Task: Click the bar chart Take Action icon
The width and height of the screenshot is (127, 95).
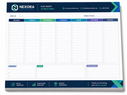Action: pyautogui.click(x=34, y=84)
